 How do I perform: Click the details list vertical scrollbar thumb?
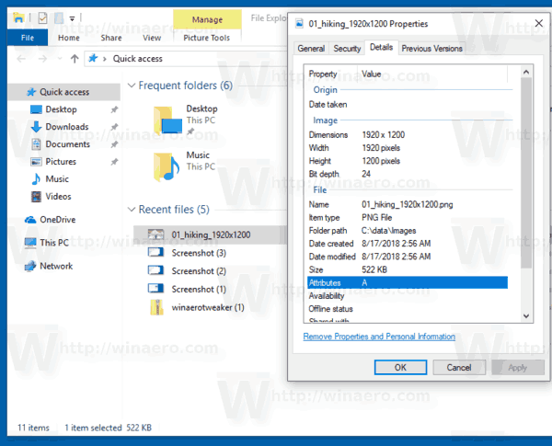tap(526, 173)
